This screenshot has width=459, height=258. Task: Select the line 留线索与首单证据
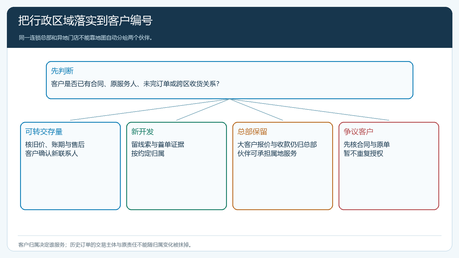coord(158,144)
